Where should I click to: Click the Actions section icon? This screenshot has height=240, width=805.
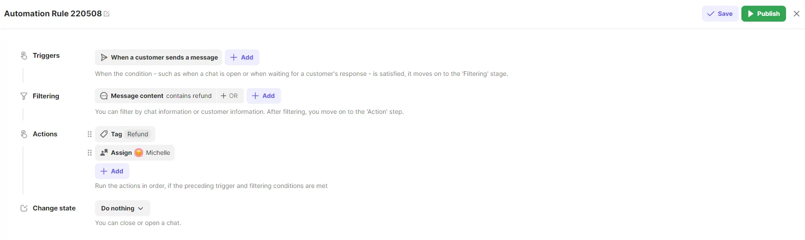point(24,134)
